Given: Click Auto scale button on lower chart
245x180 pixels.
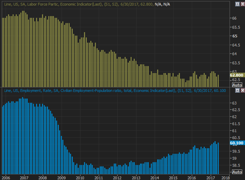Looking at the screenshot, I should coord(237,172).
